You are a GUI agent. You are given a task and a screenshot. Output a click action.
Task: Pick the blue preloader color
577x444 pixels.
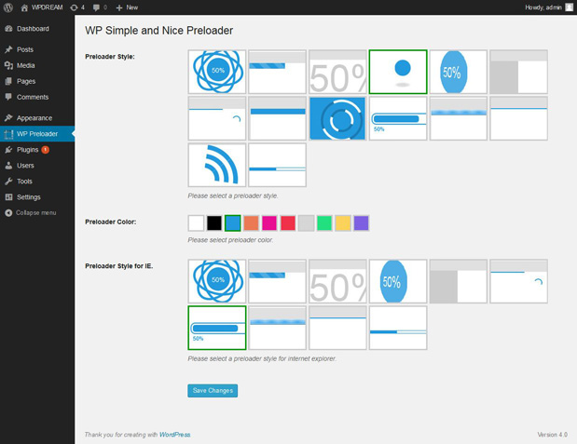point(233,223)
